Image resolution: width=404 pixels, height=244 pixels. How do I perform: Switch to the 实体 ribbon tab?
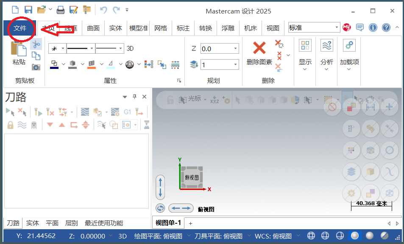(x=115, y=28)
